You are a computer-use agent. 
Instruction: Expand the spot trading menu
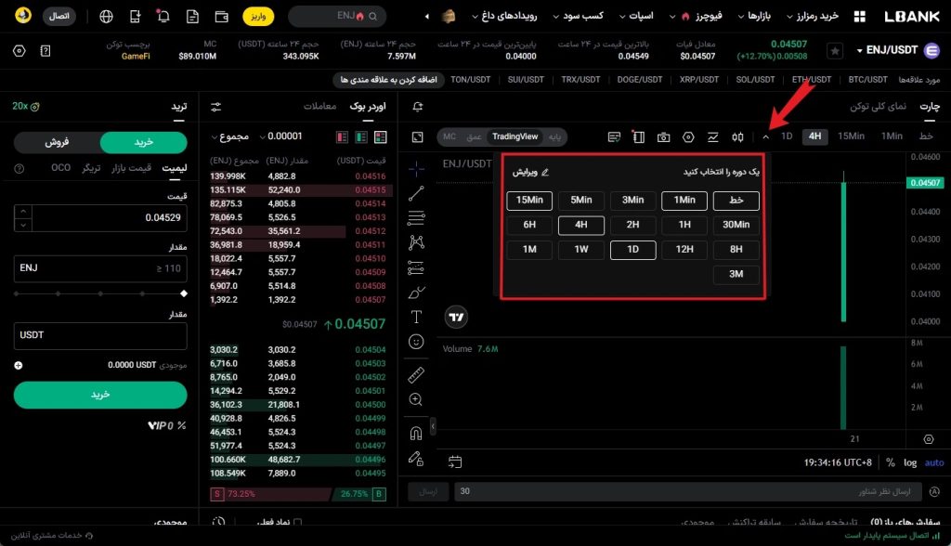coord(636,17)
